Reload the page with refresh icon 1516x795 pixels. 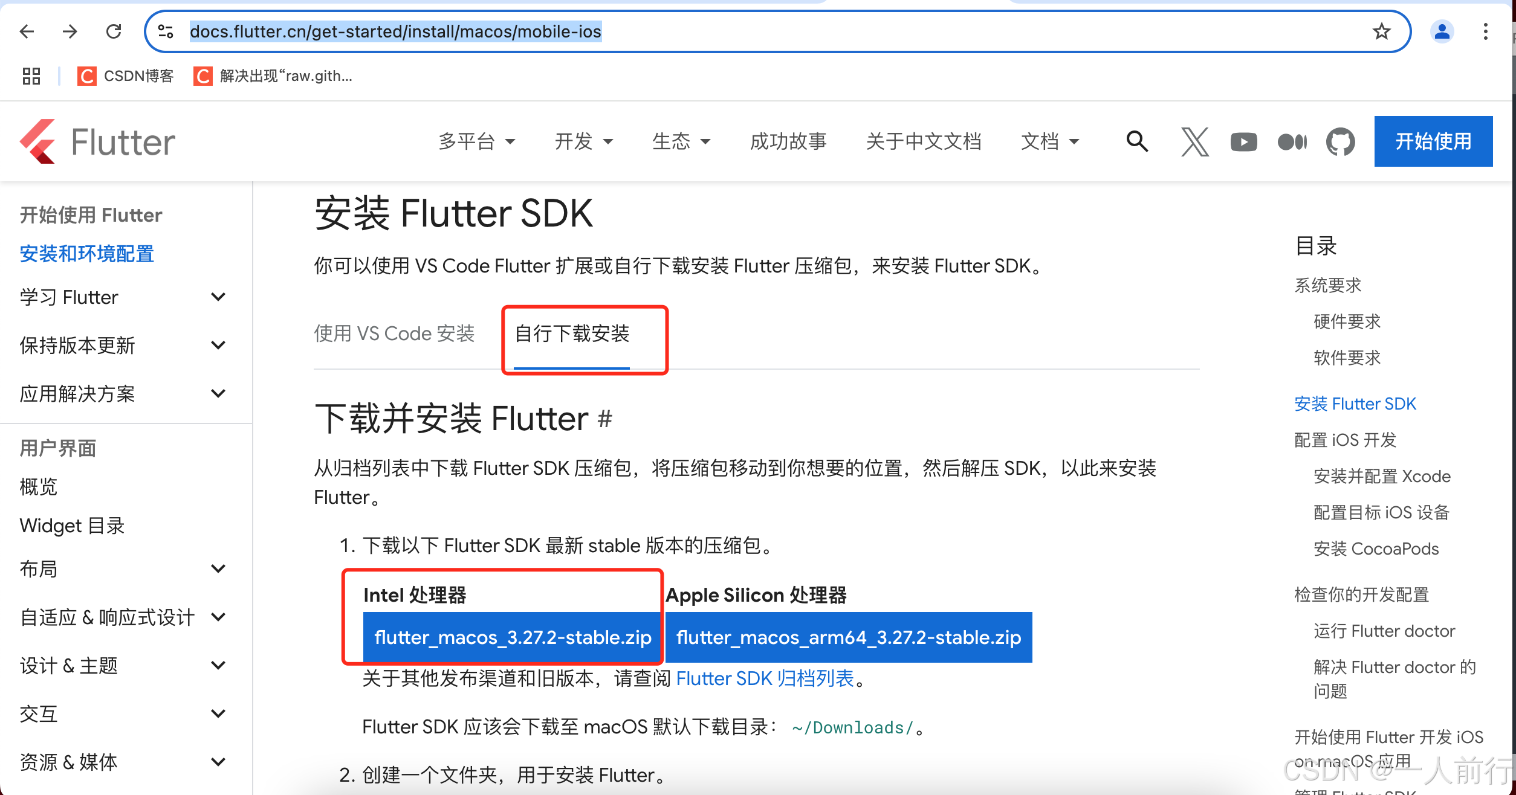tap(114, 31)
